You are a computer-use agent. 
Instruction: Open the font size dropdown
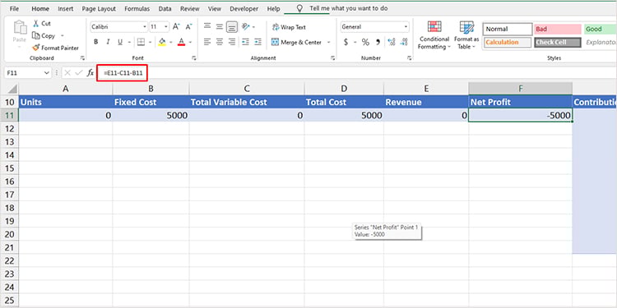click(x=166, y=27)
